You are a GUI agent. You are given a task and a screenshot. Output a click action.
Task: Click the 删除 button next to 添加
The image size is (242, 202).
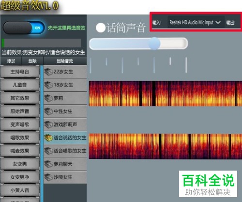[x=32, y=61]
